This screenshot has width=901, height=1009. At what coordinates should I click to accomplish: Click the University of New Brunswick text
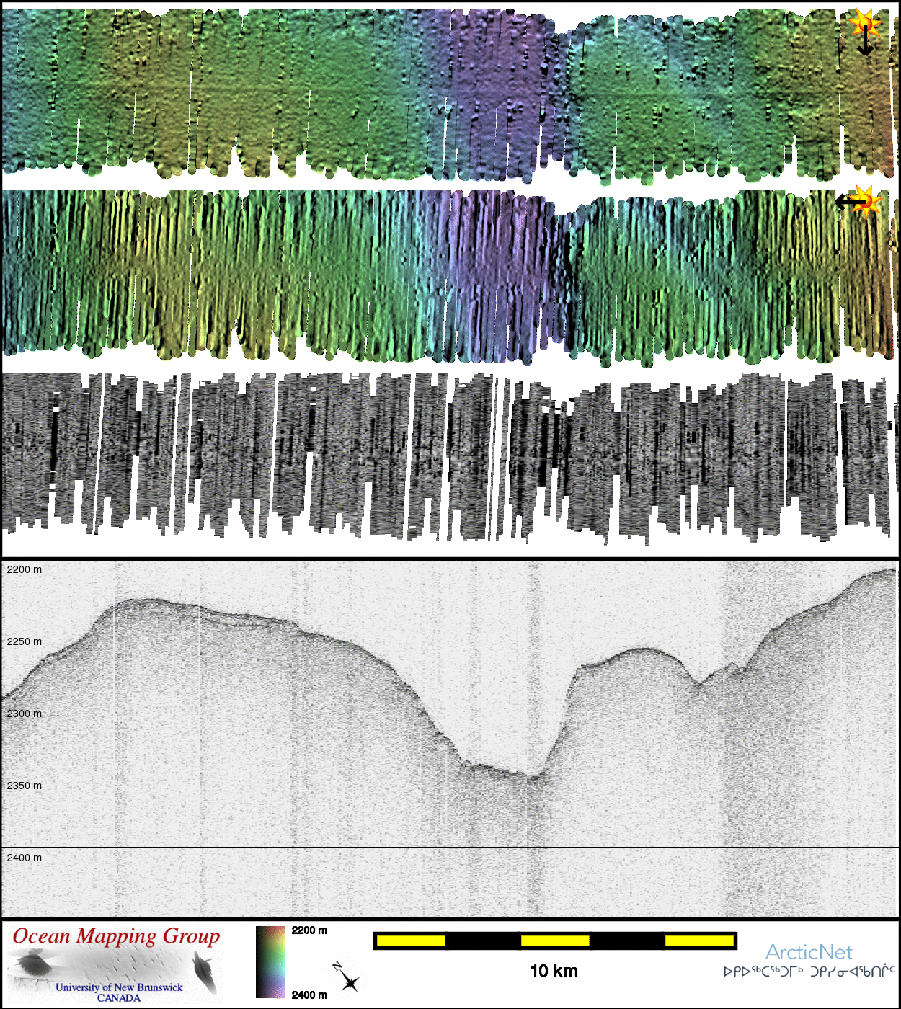click(119, 987)
